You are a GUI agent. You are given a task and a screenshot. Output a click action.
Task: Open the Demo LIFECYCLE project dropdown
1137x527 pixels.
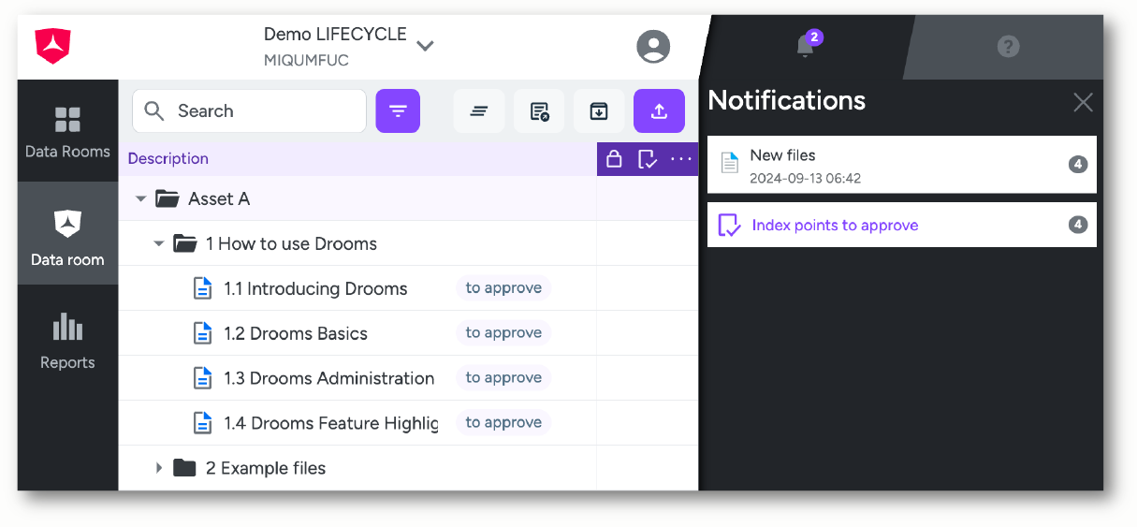(425, 46)
